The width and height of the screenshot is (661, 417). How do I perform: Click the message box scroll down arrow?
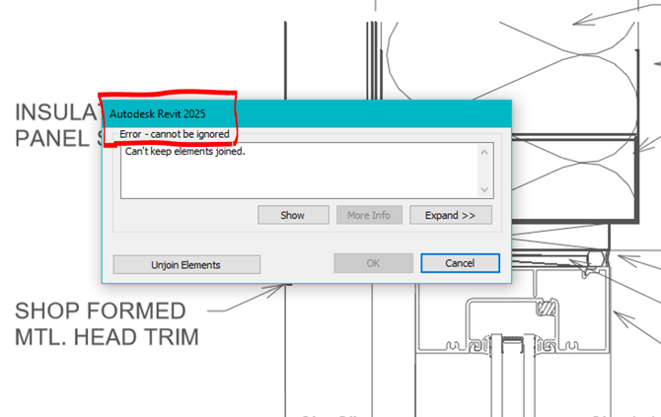coord(483,190)
